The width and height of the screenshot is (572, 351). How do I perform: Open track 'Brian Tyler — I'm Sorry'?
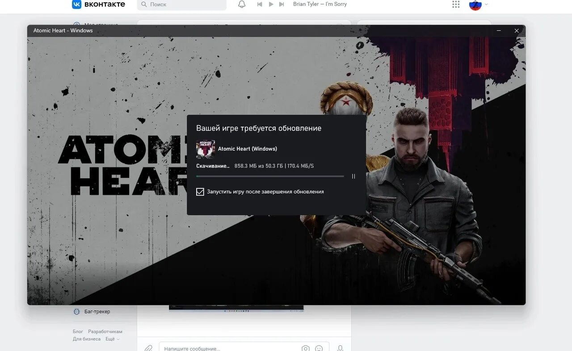(320, 4)
